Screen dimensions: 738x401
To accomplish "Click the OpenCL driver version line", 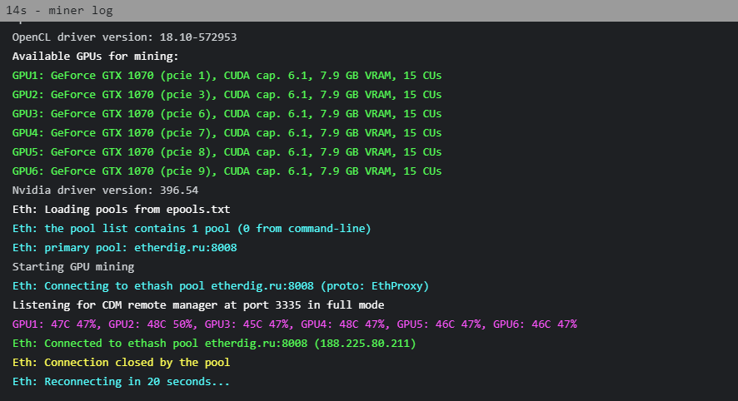I will click(x=124, y=37).
